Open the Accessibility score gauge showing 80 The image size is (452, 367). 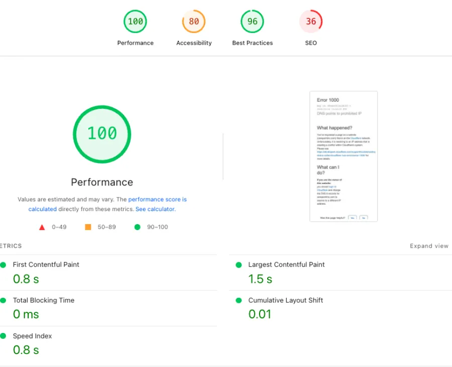pos(194,21)
